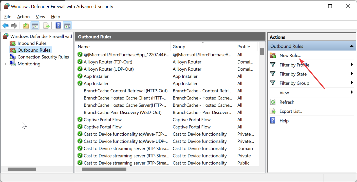Click the Monitoring icon in tree
The image size is (357, 182).
coord(13,64)
